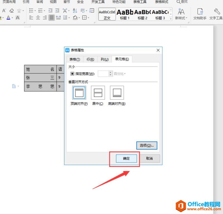Click the character shading A icon
Screen dimensions: 223x214
tap(18, 18)
